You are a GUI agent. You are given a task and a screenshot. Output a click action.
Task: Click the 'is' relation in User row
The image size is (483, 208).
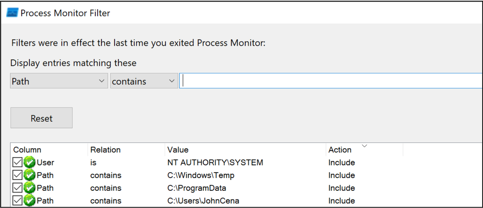point(93,162)
